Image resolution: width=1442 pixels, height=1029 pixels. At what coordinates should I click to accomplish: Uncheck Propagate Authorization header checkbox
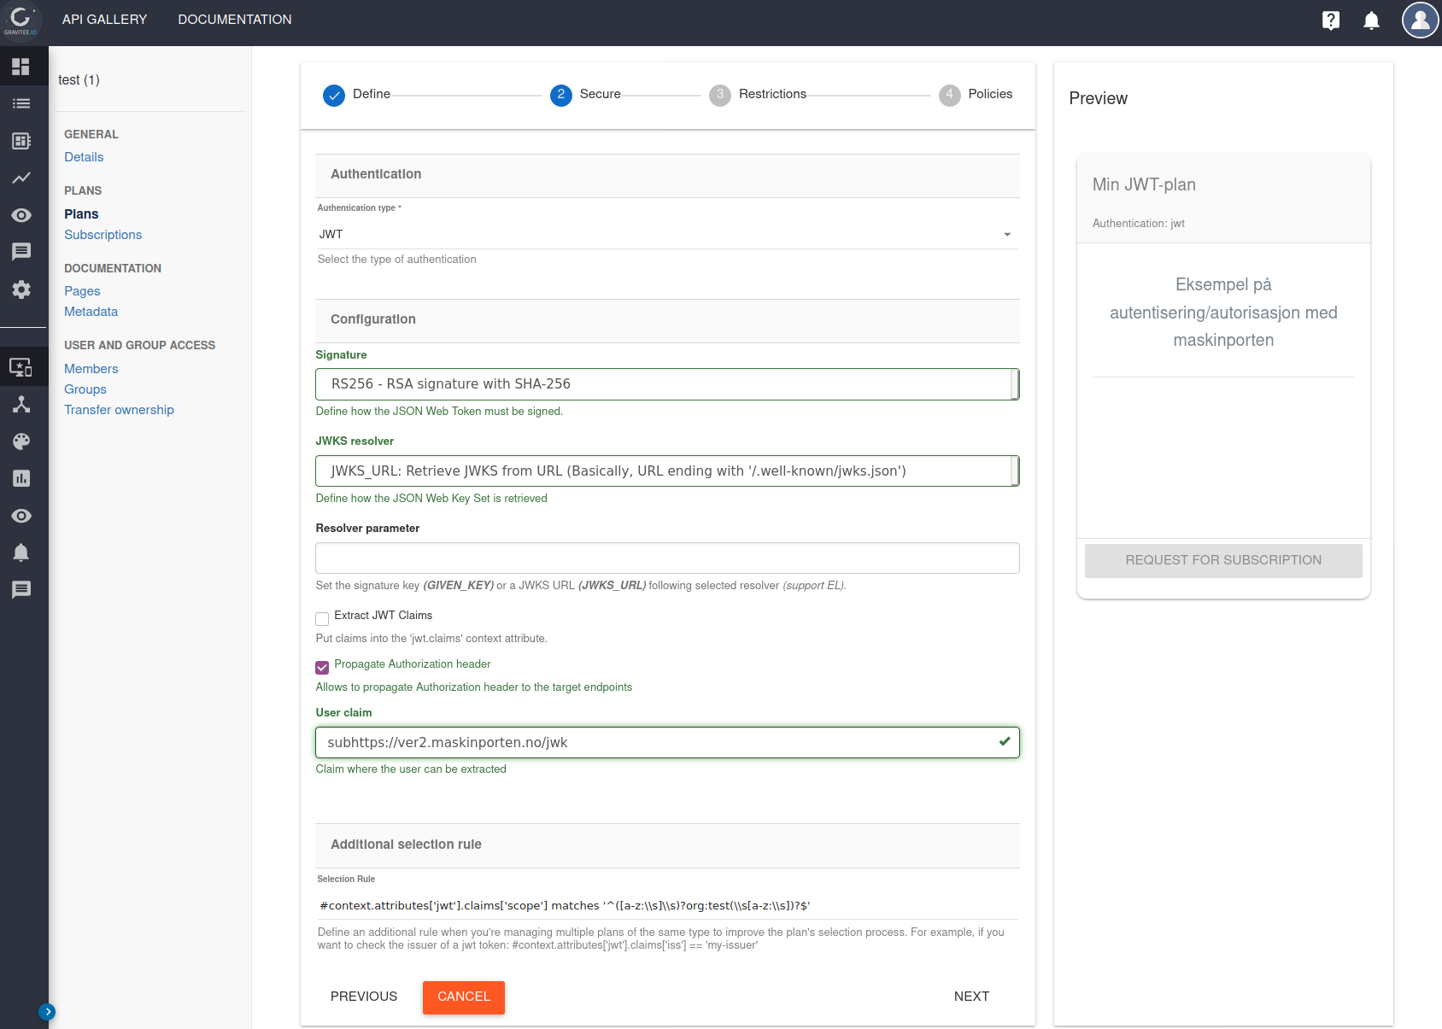tap(322, 668)
